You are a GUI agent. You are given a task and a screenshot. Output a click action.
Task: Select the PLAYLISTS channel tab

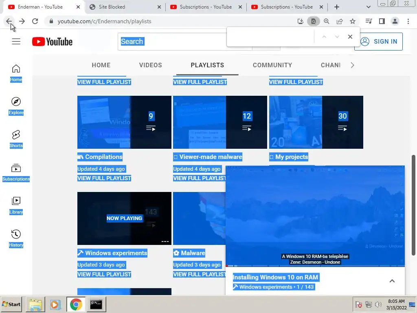[207, 65]
